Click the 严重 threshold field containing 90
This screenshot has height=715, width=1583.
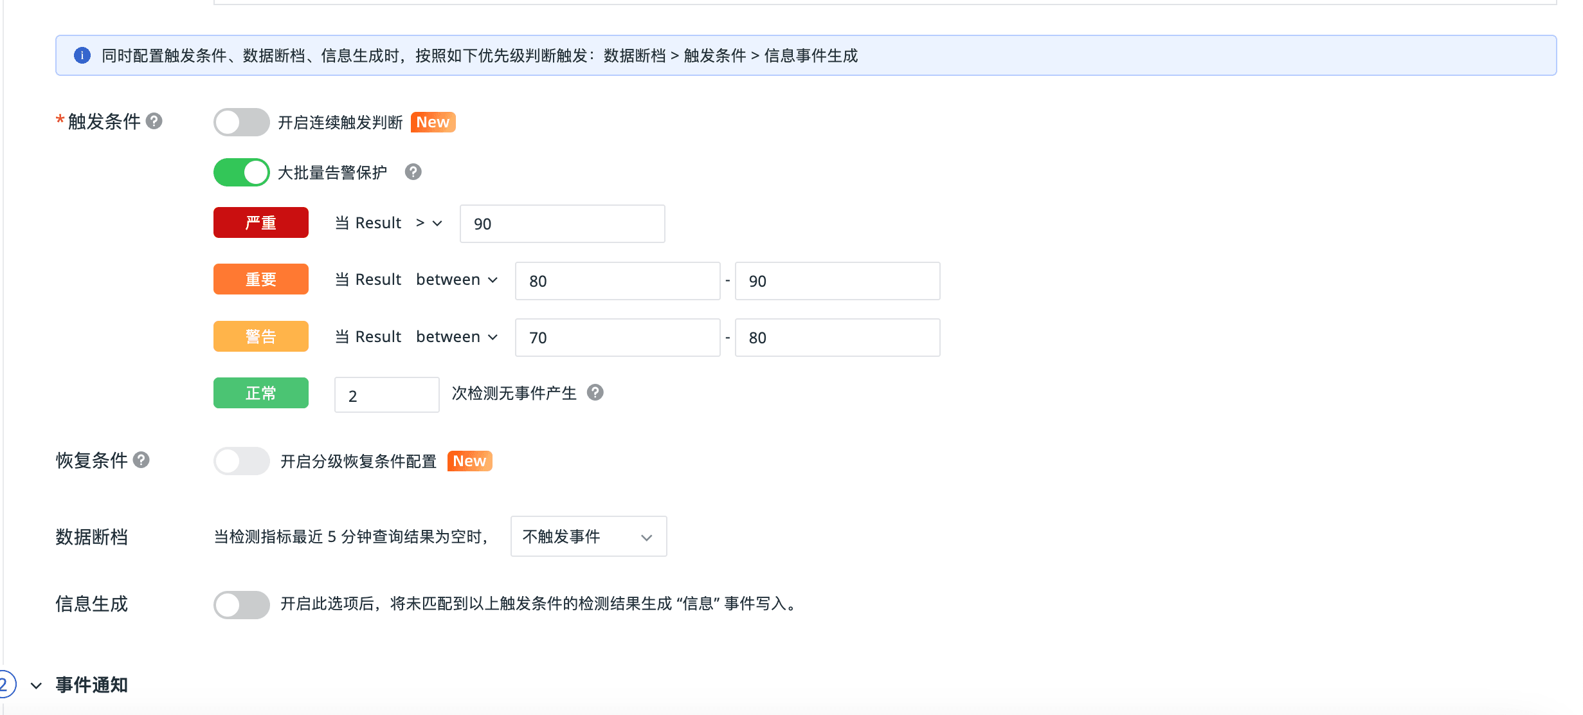561,224
